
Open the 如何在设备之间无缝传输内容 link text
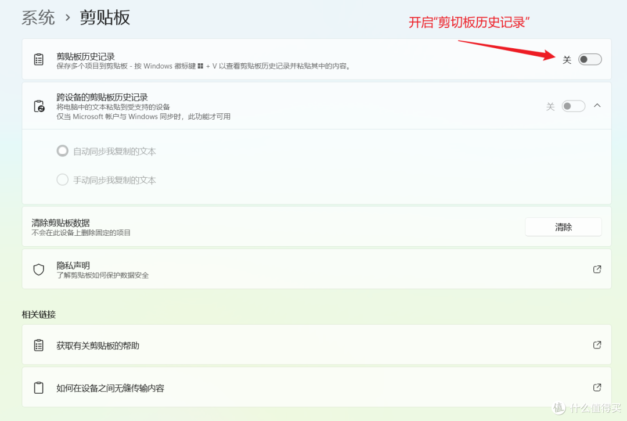coord(110,388)
